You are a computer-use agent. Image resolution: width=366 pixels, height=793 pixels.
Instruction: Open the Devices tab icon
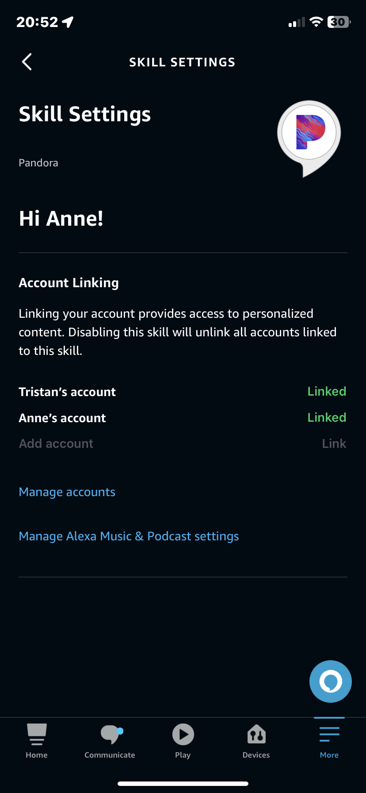click(x=256, y=735)
